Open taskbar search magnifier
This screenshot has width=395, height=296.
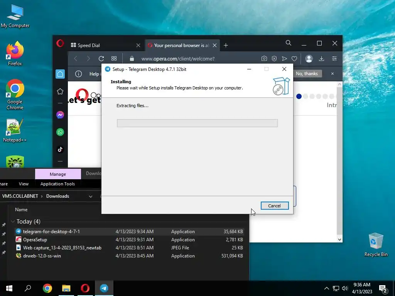(x=28, y=288)
